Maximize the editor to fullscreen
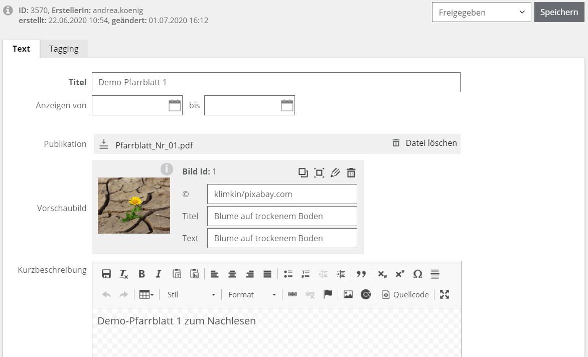Viewport: 588px width, 357px height. [x=444, y=295]
